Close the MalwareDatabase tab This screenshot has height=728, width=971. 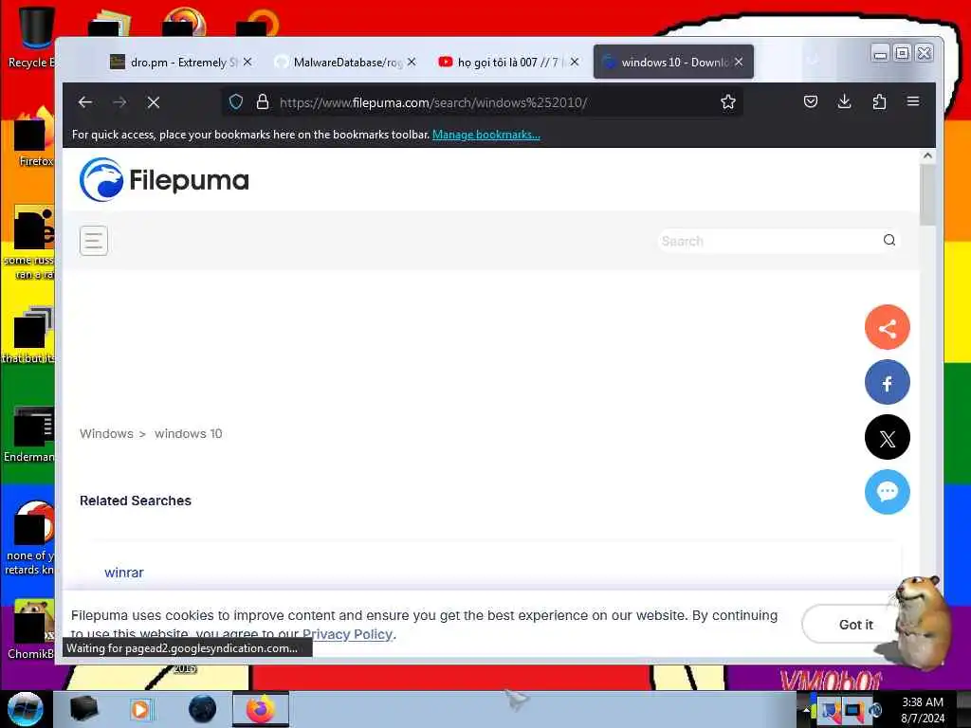tap(412, 62)
